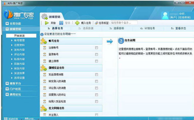Click the 活动任务 grid icon in bottom bar

tap(6, 119)
